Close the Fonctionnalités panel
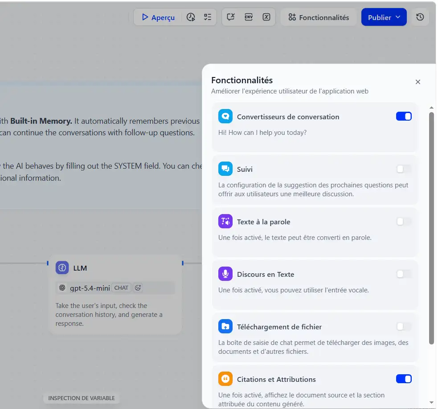438x409 pixels. pyautogui.click(x=418, y=82)
